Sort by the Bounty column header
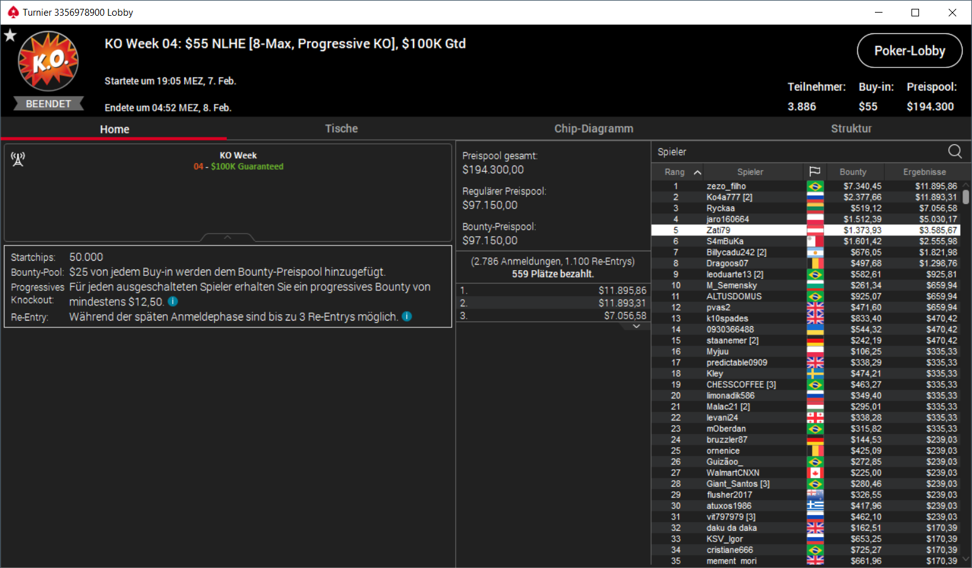This screenshot has width=972, height=568. click(x=853, y=172)
